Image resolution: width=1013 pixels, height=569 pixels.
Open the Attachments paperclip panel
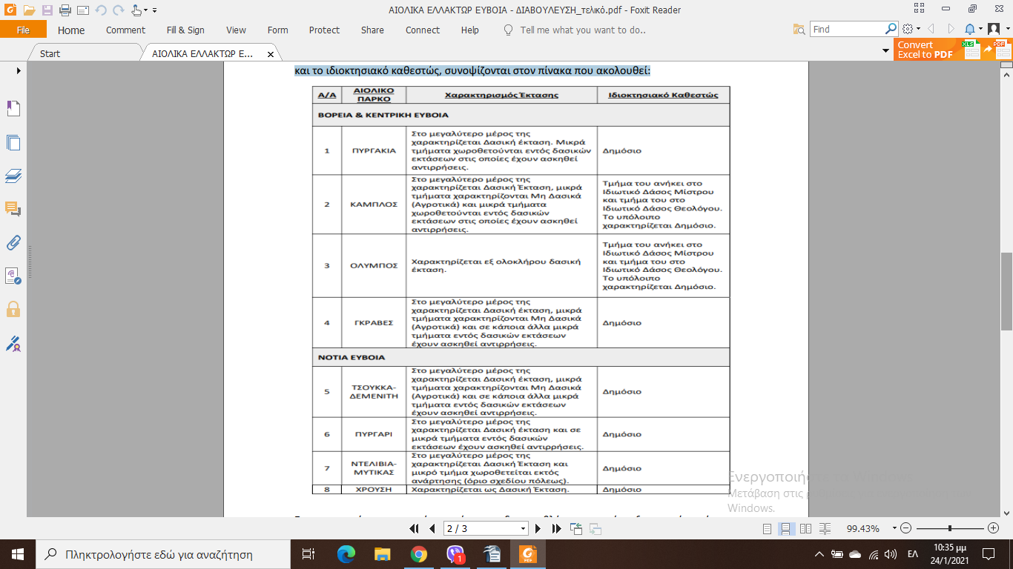coord(13,242)
